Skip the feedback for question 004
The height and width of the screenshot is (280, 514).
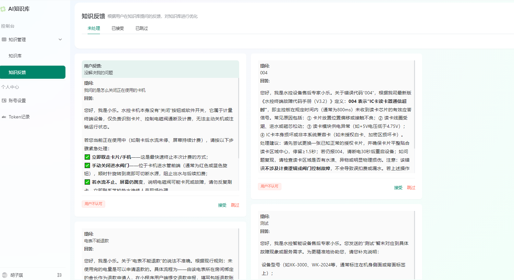pos(411,188)
